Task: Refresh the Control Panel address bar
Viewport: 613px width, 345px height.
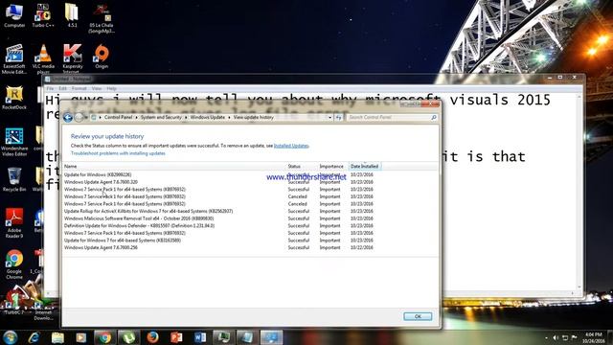Action: [338, 117]
